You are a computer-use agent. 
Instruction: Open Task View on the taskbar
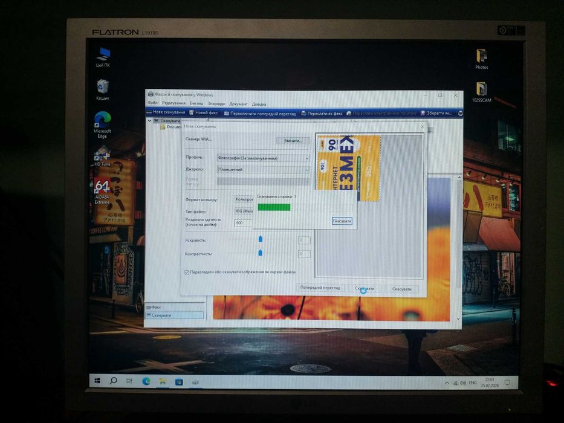click(x=129, y=381)
